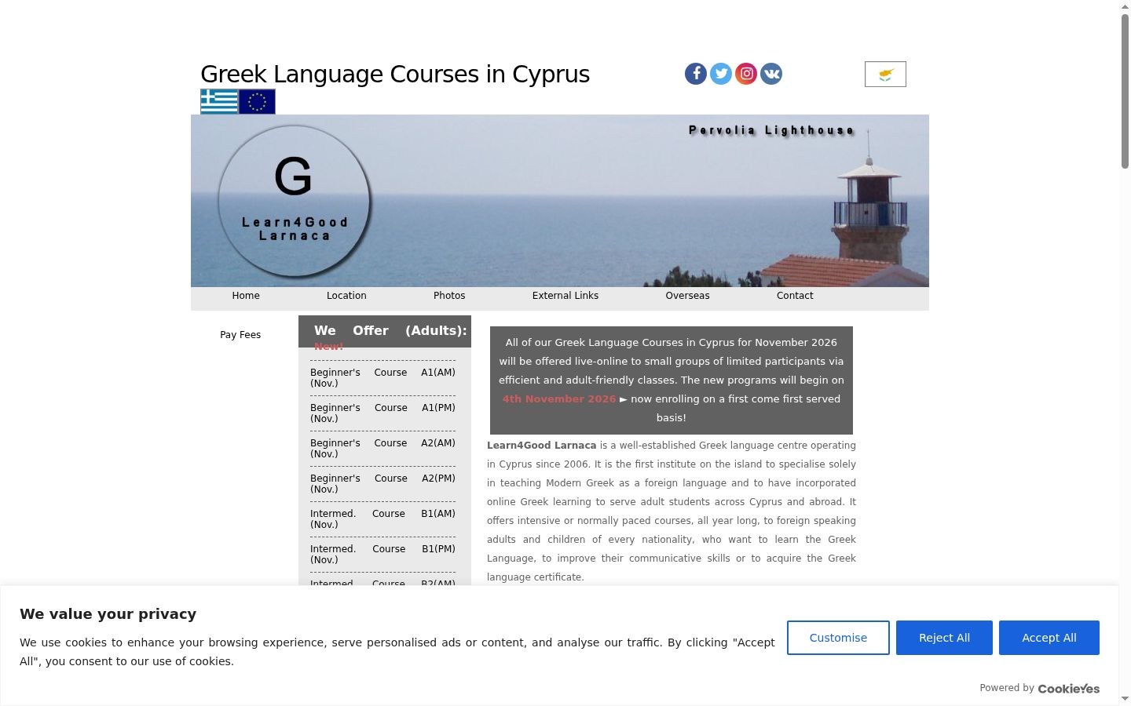Image resolution: width=1131 pixels, height=706 pixels.
Task: Click the 'We value your privacy' heading
Action: click(108, 614)
